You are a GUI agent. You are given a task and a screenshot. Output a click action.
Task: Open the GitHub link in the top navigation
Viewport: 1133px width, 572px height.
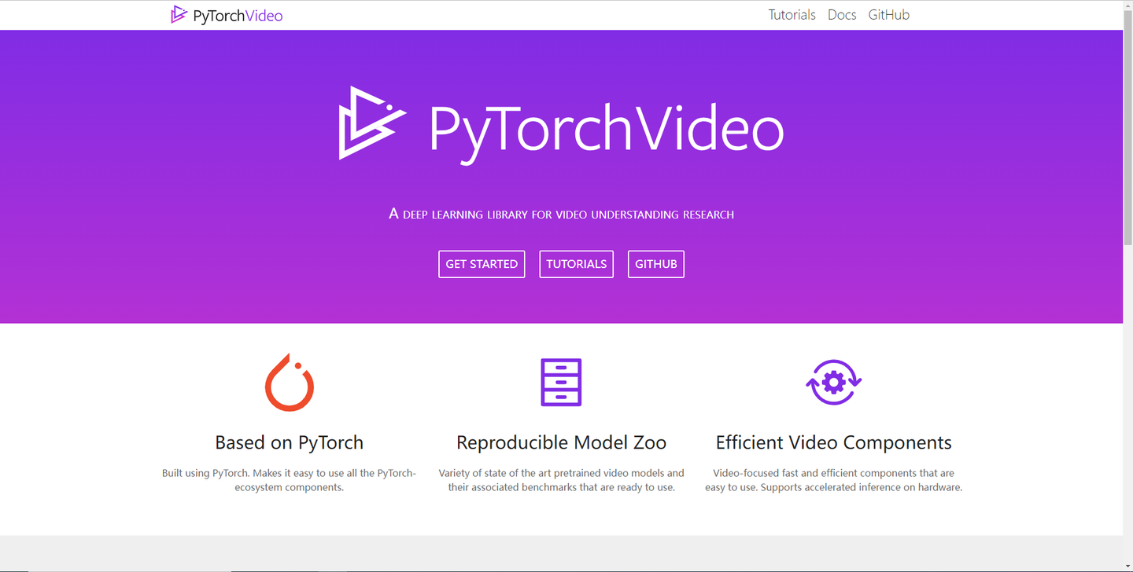[888, 14]
